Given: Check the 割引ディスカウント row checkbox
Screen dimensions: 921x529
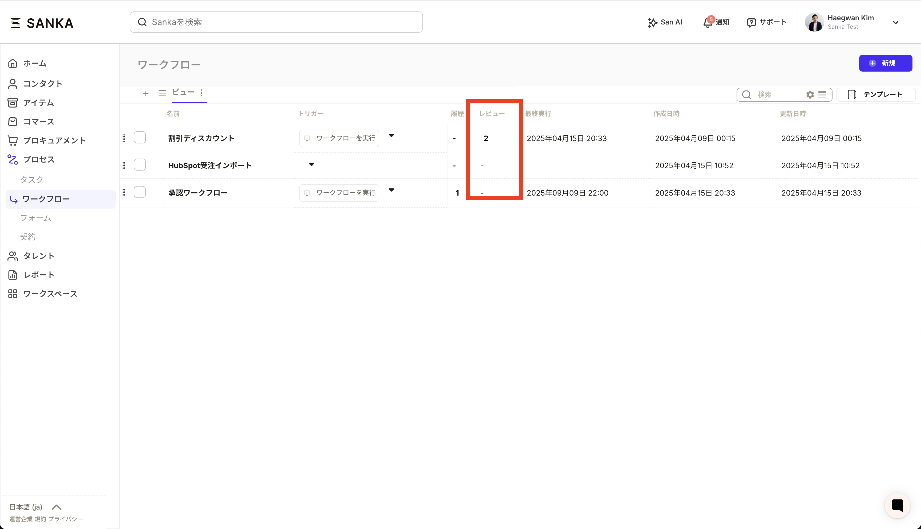Looking at the screenshot, I should [140, 138].
